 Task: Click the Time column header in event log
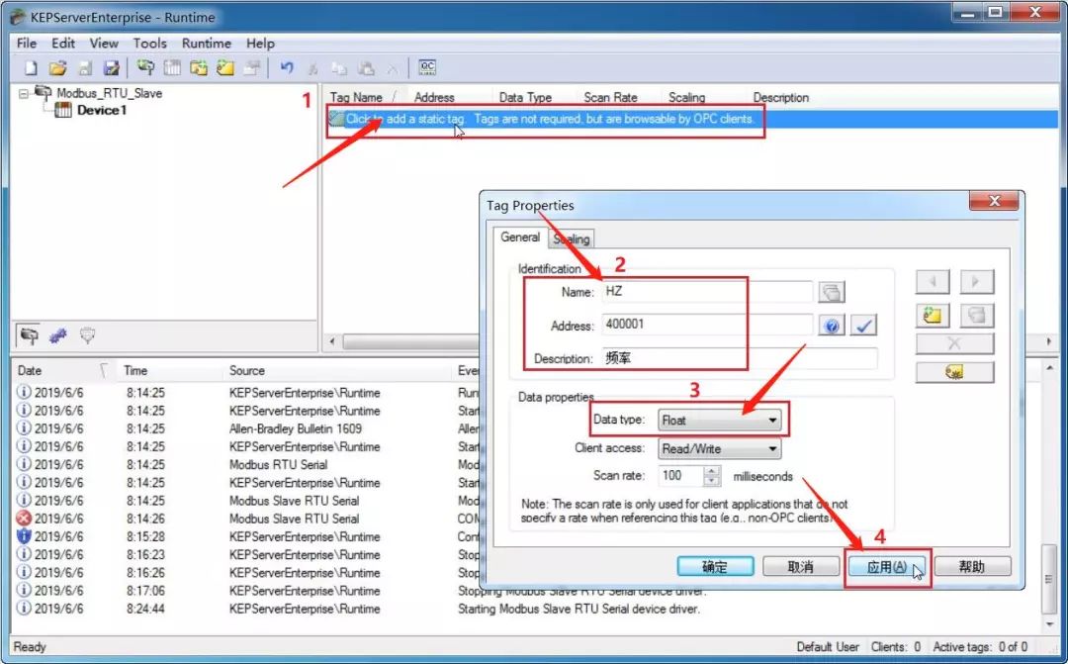168,371
